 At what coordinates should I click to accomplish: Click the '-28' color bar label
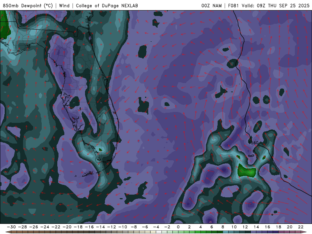(x=23, y=227)
